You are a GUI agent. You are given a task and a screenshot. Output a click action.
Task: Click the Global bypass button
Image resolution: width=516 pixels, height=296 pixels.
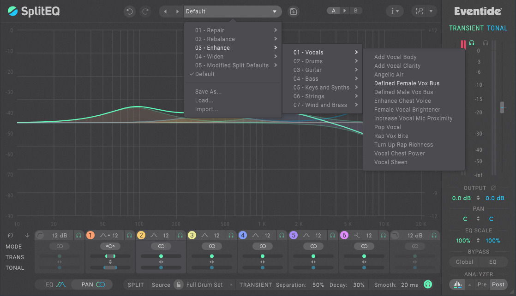pyautogui.click(x=464, y=262)
